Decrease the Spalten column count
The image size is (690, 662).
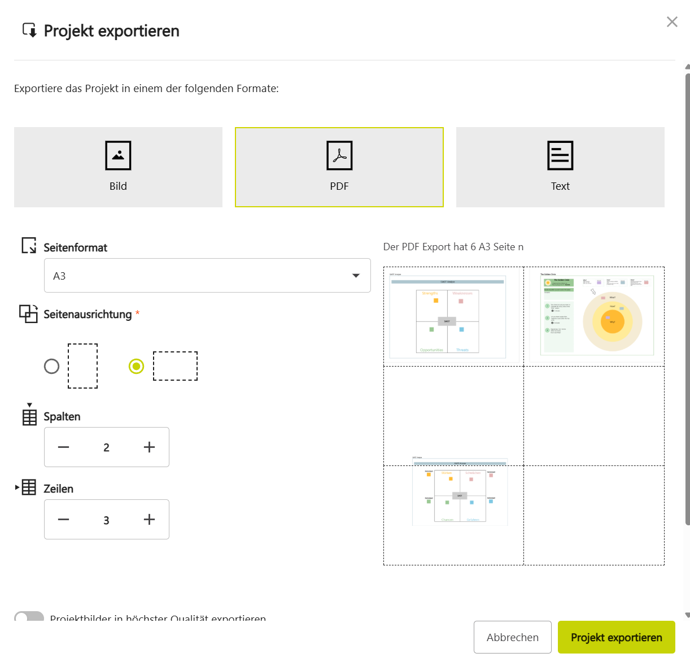coord(64,447)
